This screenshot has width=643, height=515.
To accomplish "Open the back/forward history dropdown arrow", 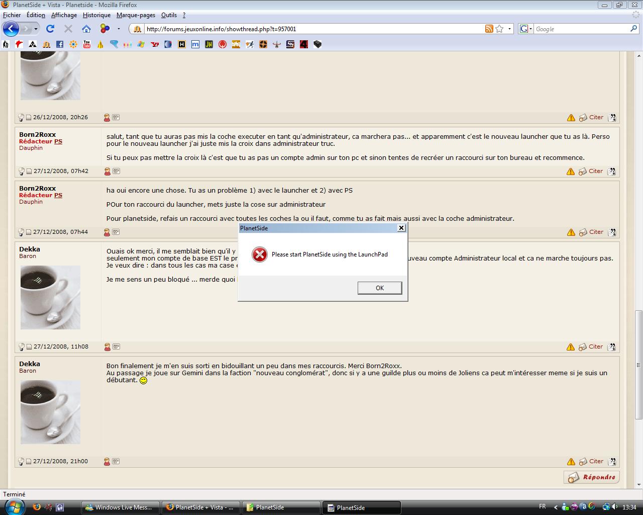I will (36, 29).
